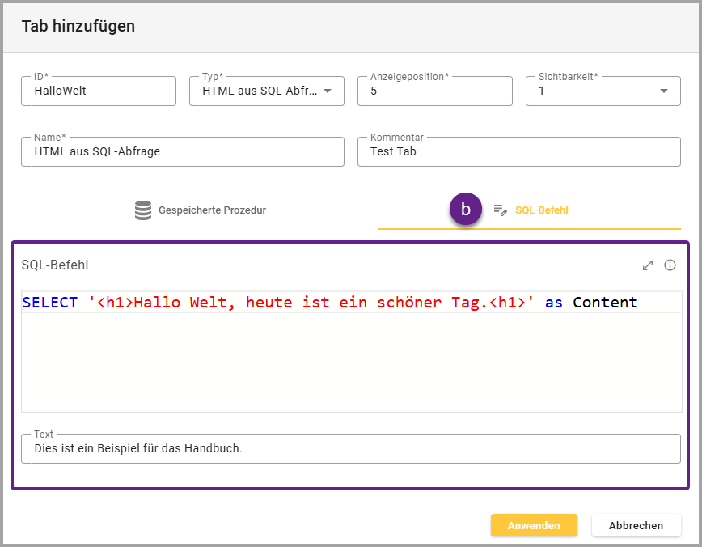Click the edit-list icon beside SQL-Befehl

click(500, 210)
